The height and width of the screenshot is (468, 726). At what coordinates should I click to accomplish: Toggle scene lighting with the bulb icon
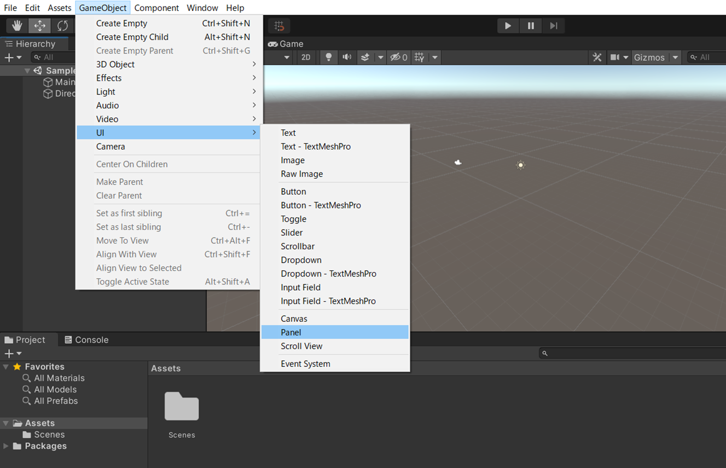[x=328, y=57]
